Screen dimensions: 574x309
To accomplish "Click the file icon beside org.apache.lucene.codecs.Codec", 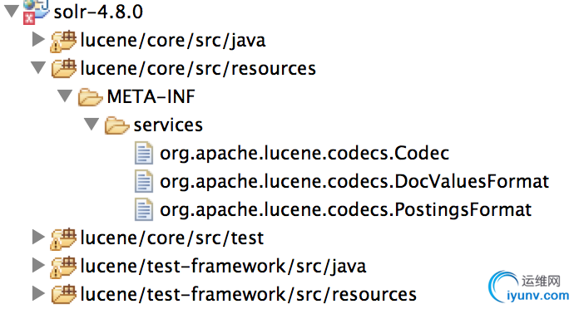I will click(x=143, y=153).
